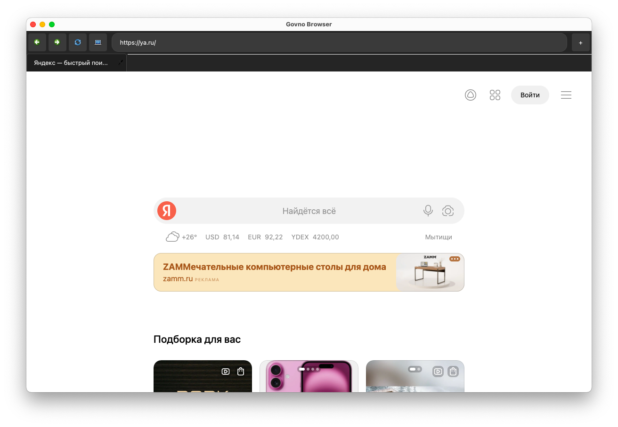618x427 pixels.
Task: Open the USD 81,14 exchange rate
Action: pyautogui.click(x=222, y=237)
